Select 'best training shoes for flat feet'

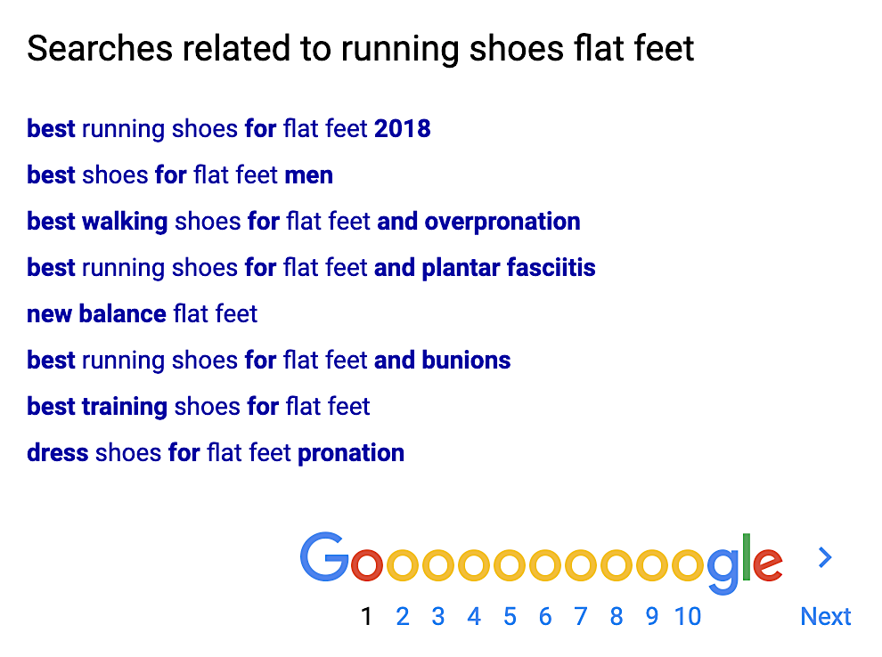pyautogui.click(x=199, y=406)
